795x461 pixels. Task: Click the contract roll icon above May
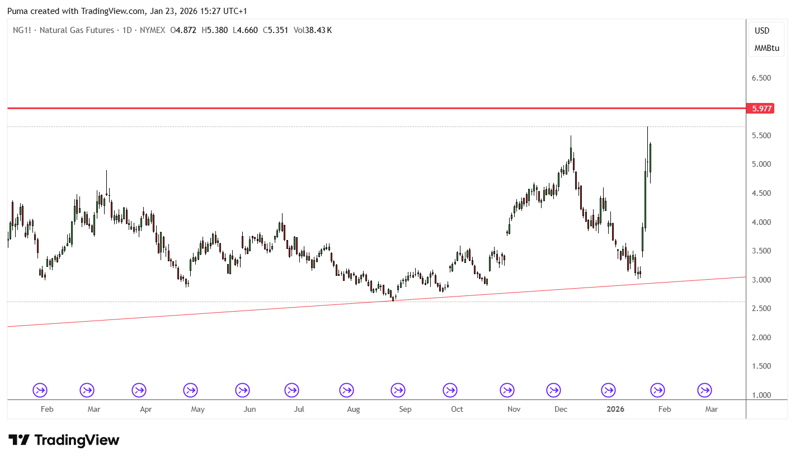[191, 390]
